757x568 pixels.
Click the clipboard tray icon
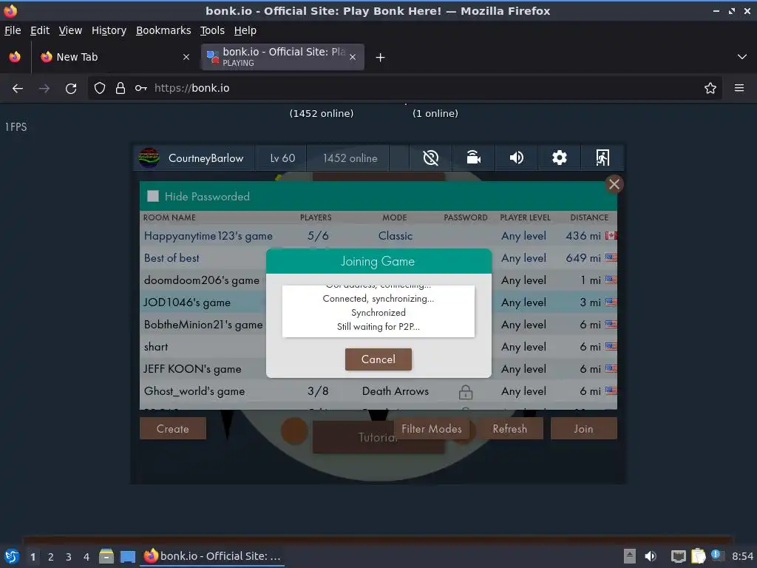(x=698, y=556)
